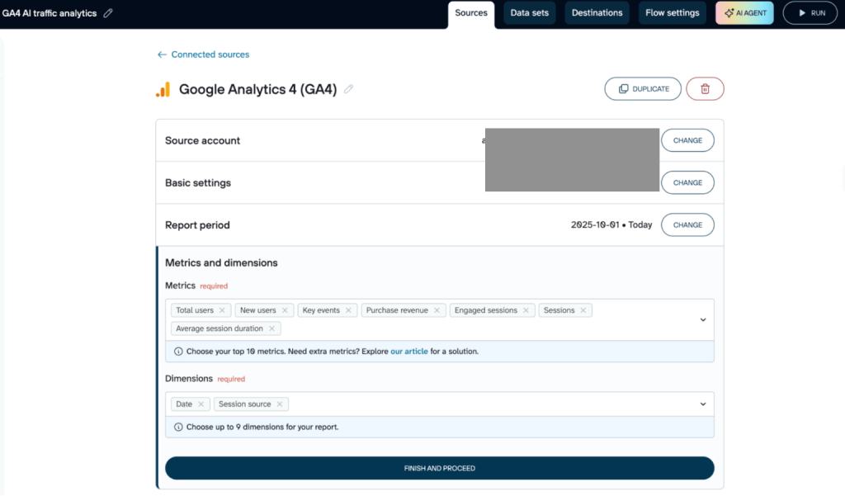This screenshot has height=496, width=845.
Task: Remove the Purchase revenue metric chip
Action: (x=437, y=309)
